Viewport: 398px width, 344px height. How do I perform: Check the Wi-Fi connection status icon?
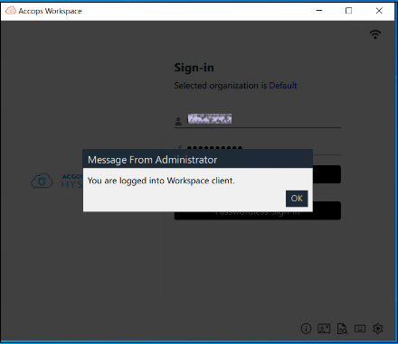tap(375, 34)
